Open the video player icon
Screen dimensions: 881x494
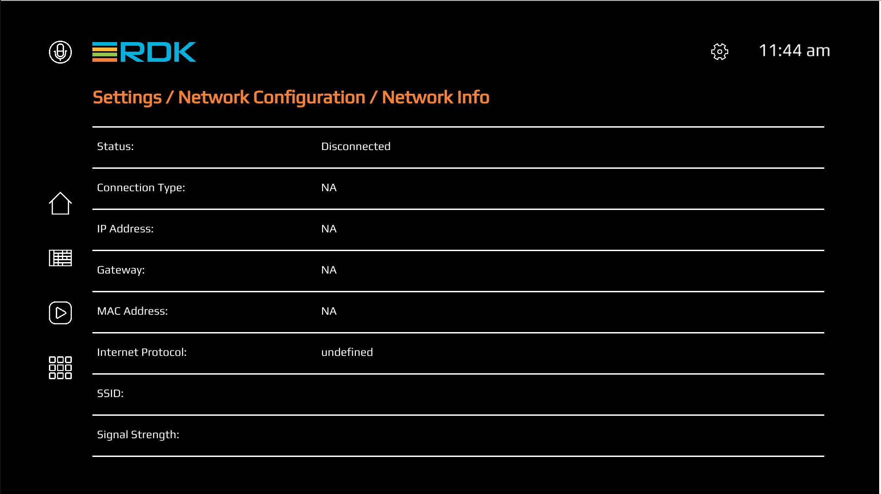[60, 313]
